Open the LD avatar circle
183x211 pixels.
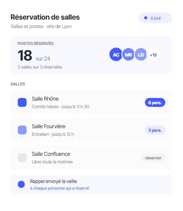140,54
